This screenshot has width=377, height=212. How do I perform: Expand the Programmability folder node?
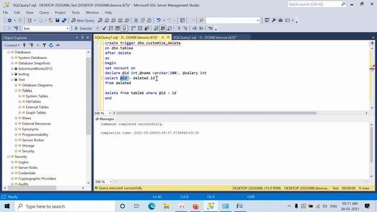tap(16, 135)
